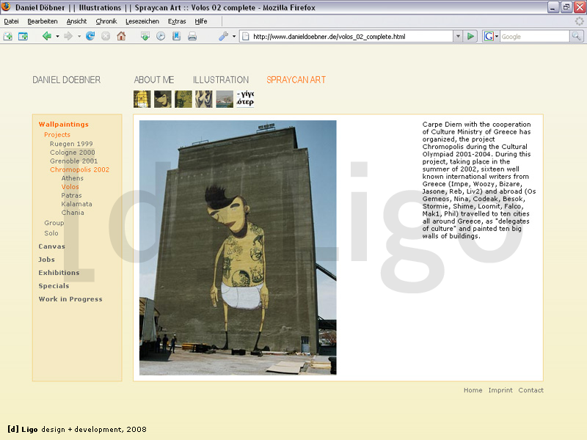Screen dimensions: 587x440
Task: Open the search engine selector dropdown arrow
Action: [x=497, y=36]
